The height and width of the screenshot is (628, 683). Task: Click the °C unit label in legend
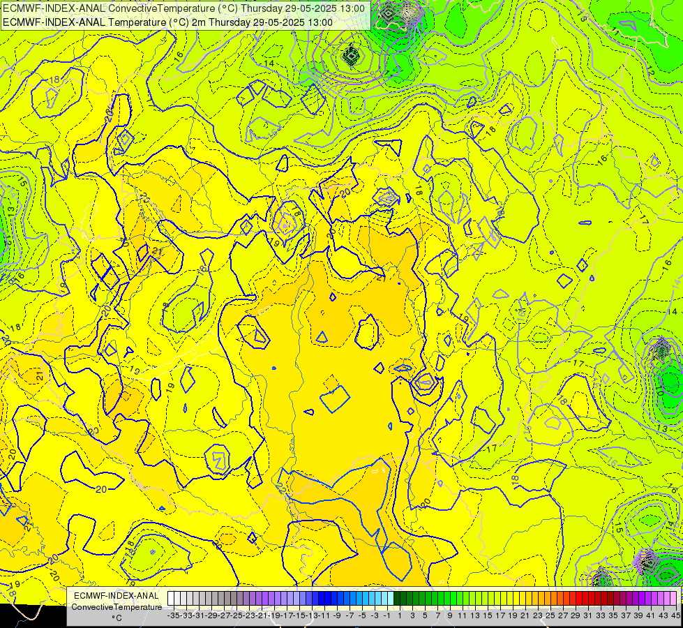pos(117,618)
